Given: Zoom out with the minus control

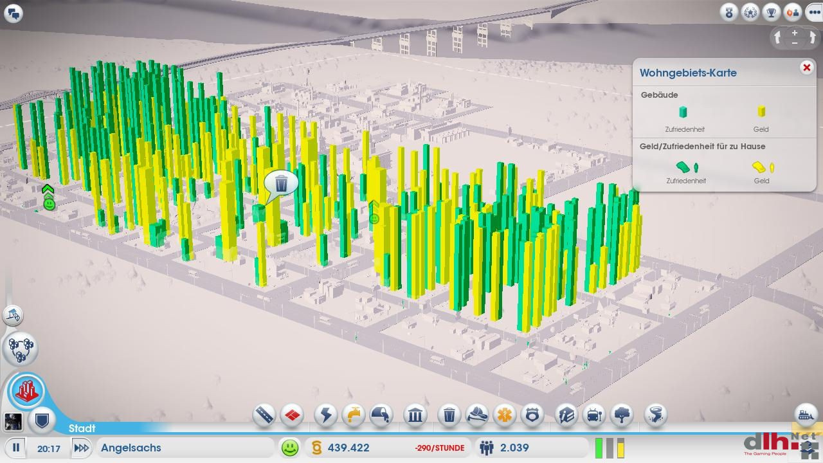Looking at the screenshot, I should coord(795,42).
